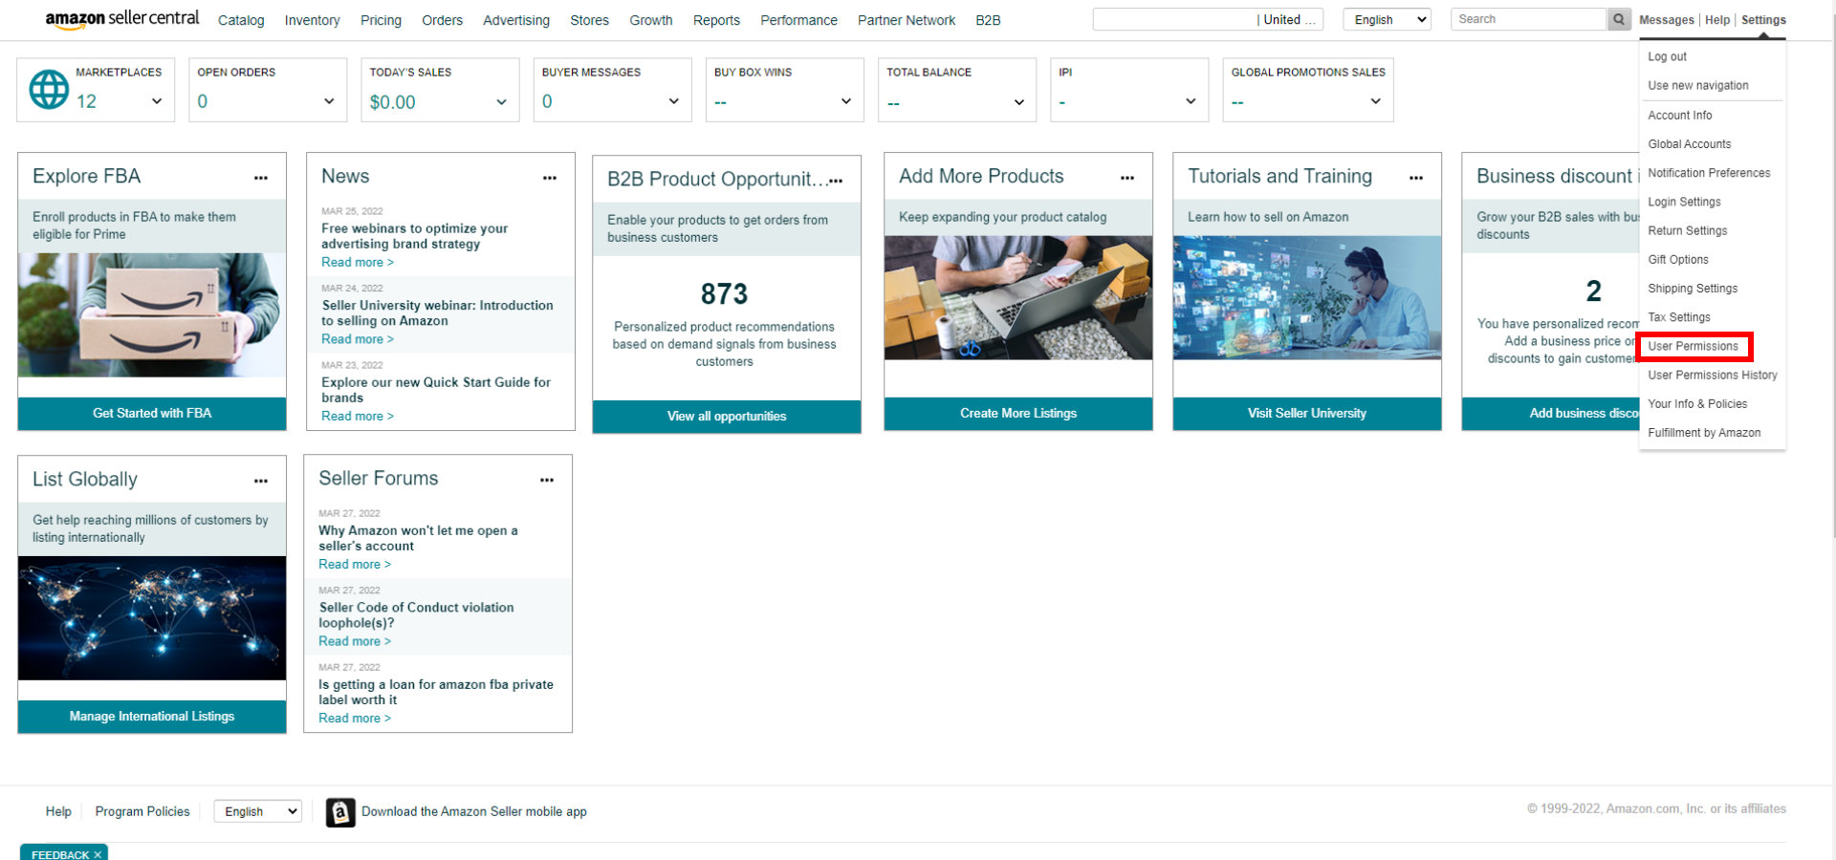Open Add More Products card ellipsis menu
Screen dimensions: 1836x860
point(1127,178)
